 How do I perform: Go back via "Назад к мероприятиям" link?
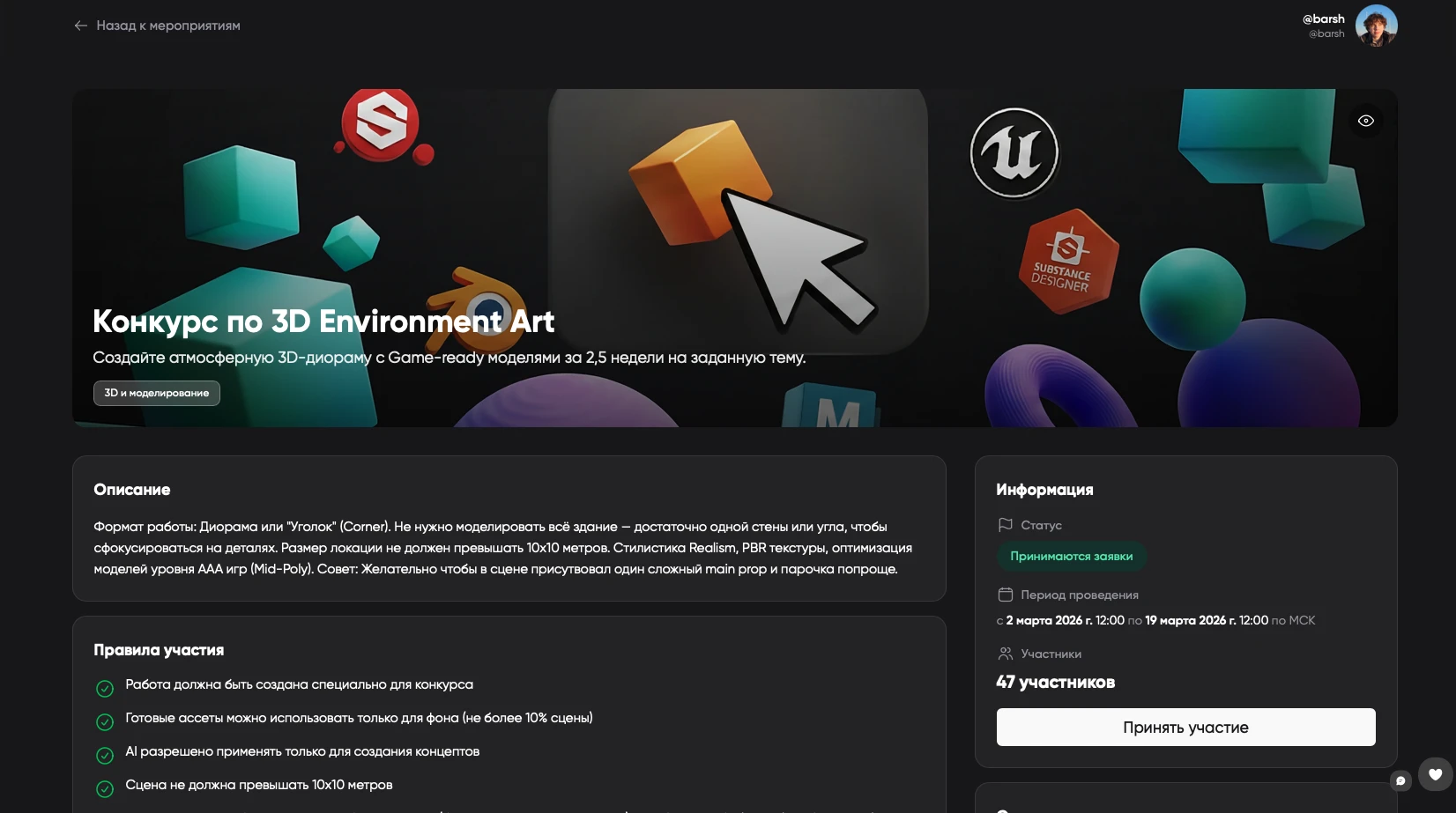(157, 26)
